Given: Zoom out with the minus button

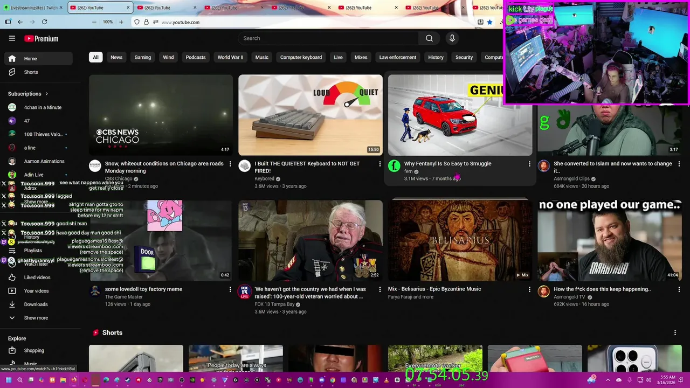Looking at the screenshot, I should click(94, 22).
